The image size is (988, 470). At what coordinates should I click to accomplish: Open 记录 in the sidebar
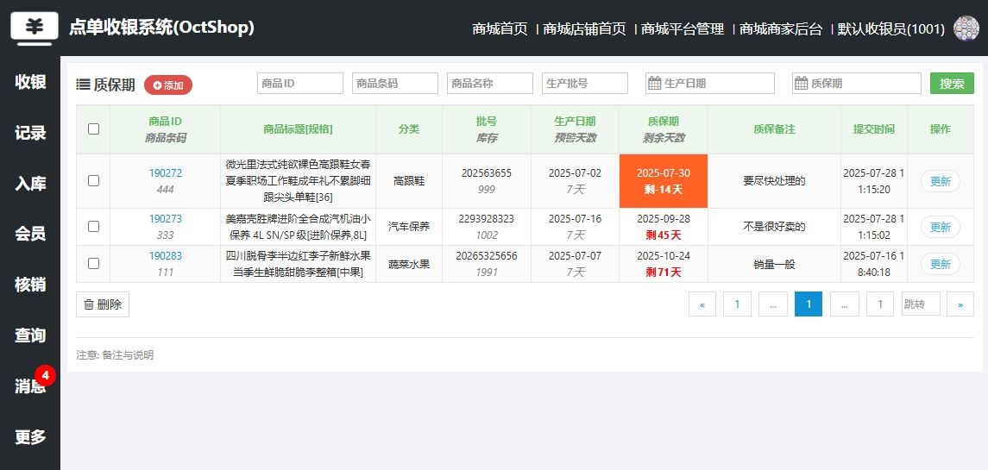click(30, 133)
